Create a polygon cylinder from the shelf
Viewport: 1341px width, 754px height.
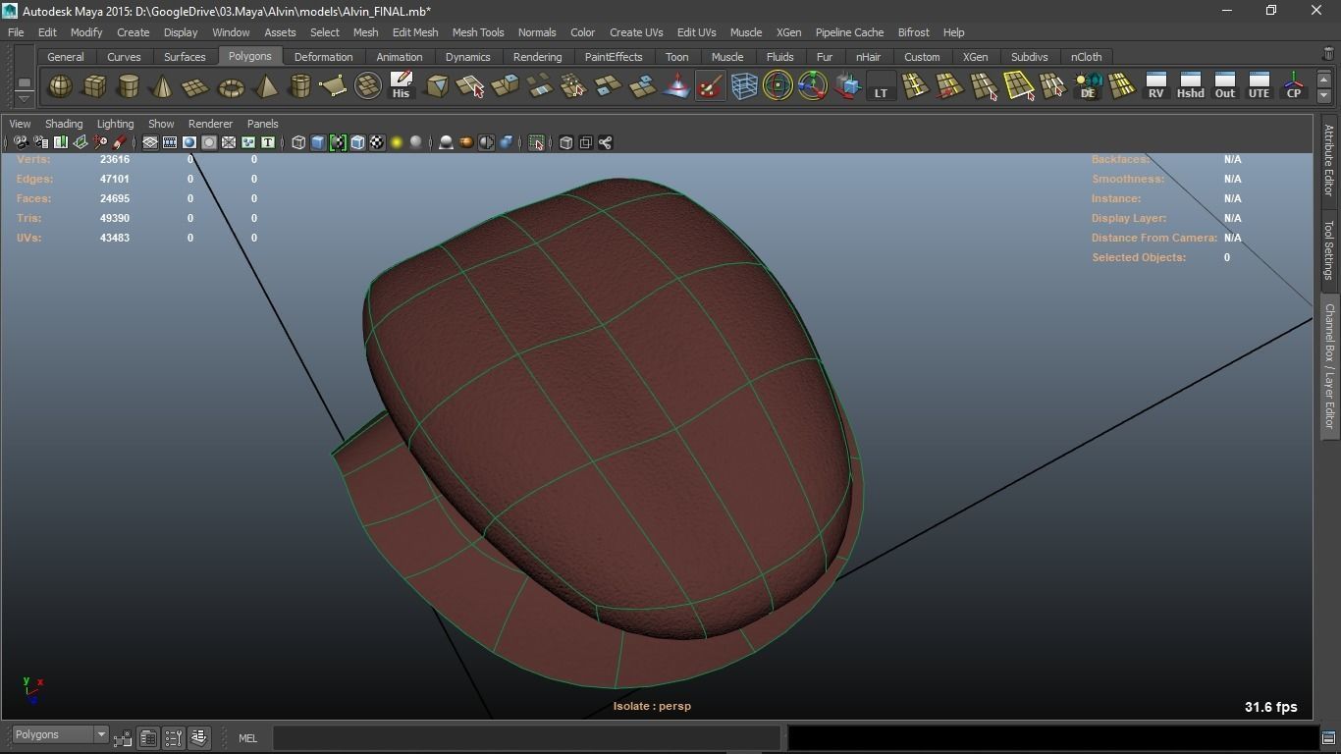tap(129, 86)
